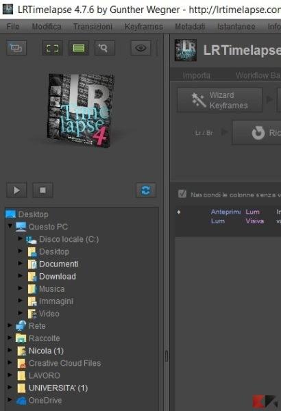Select Desktop folder under Questo PC
Viewport: 281px width, 411px height.
click(x=54, y=251)
